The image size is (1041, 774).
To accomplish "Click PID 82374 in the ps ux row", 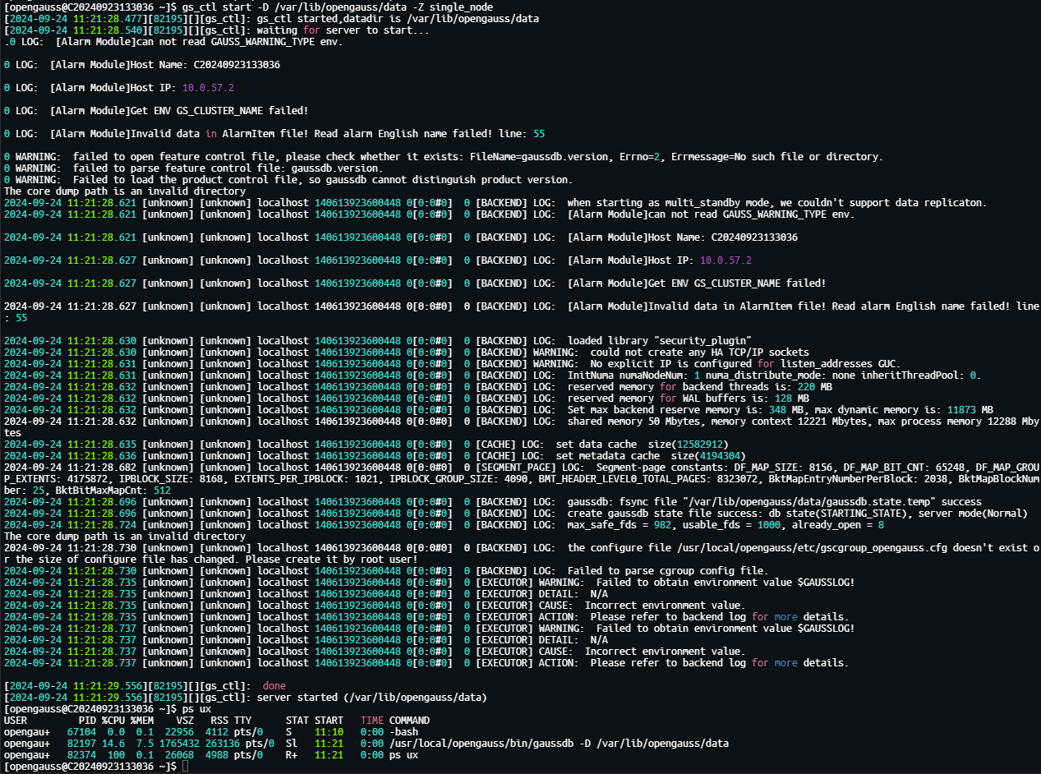I will (81, 754).
